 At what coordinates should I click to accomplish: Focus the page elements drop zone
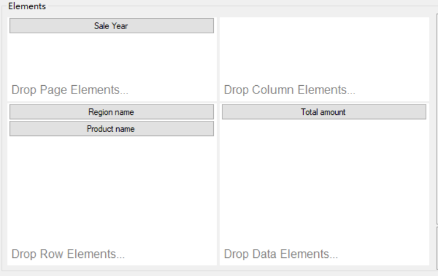click(x=112, y=59)
